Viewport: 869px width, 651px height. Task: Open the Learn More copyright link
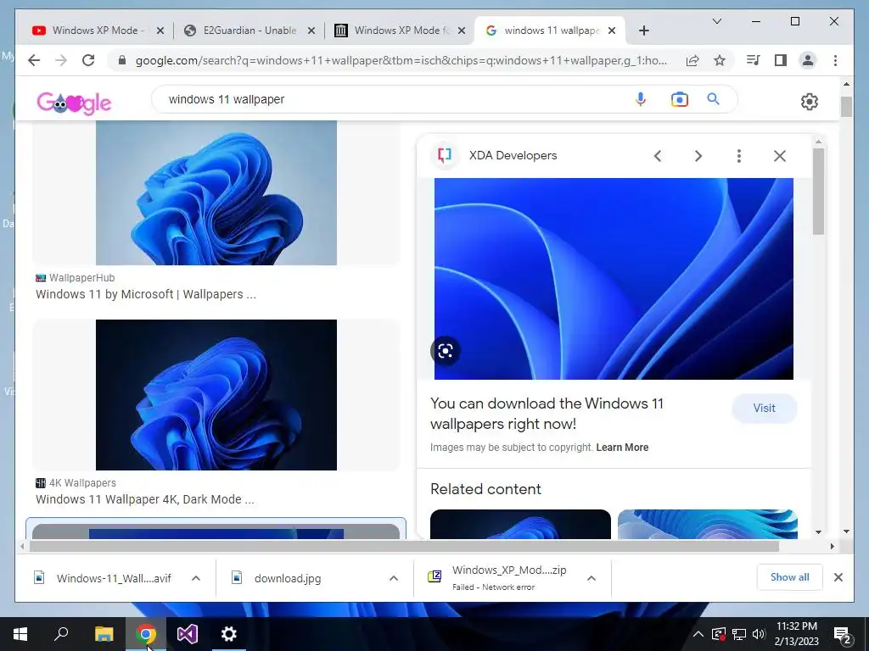point(622,448)
